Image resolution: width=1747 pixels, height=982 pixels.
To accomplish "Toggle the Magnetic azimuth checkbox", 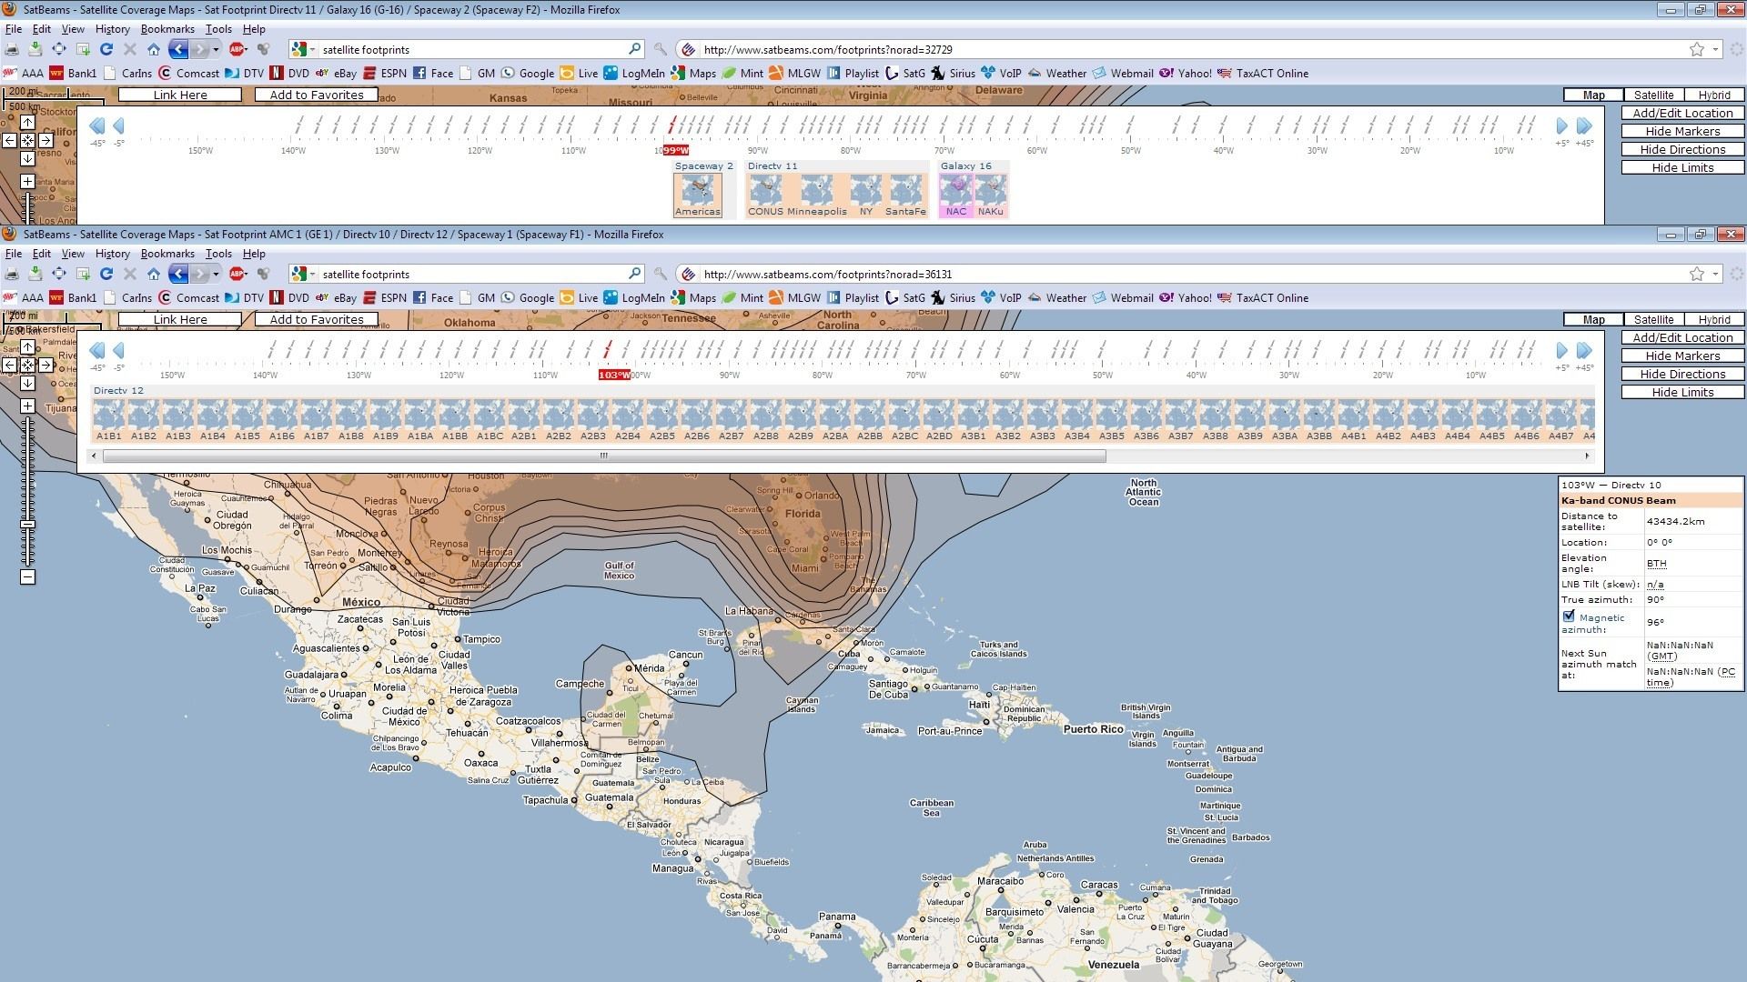I will coord(1569,616).
